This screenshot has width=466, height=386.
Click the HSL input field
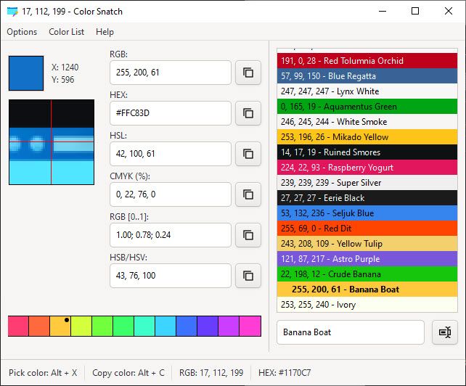171,154
